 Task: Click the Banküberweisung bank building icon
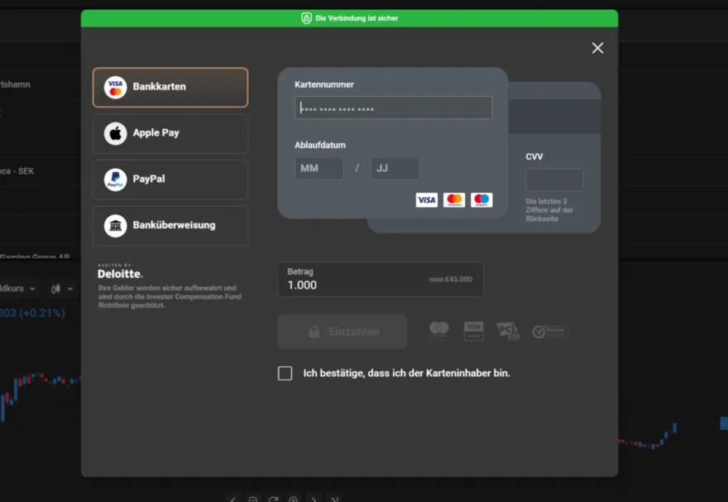(116, 226)
